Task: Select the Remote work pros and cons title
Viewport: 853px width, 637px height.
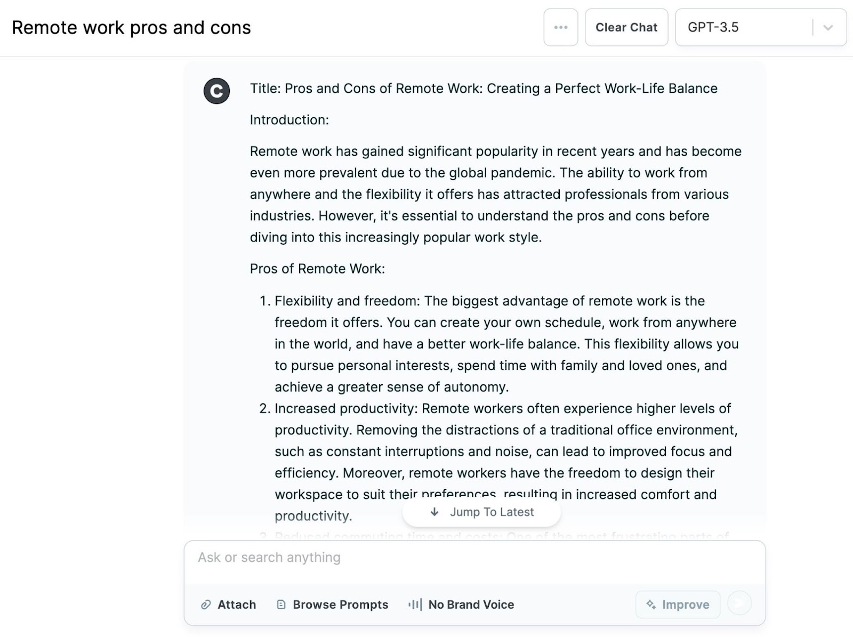Action: [x=131, y=27]
